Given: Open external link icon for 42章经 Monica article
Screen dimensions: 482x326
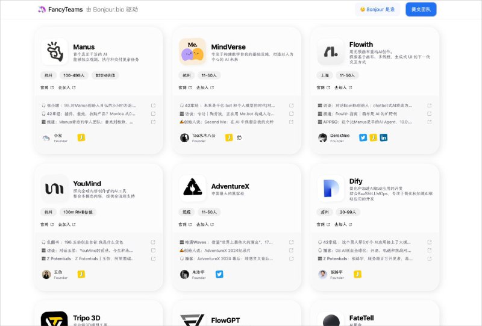Looking at the screenshot, I should coord(153,114).
